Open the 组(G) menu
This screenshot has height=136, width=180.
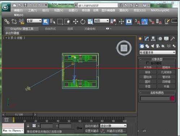coord(45,10)
